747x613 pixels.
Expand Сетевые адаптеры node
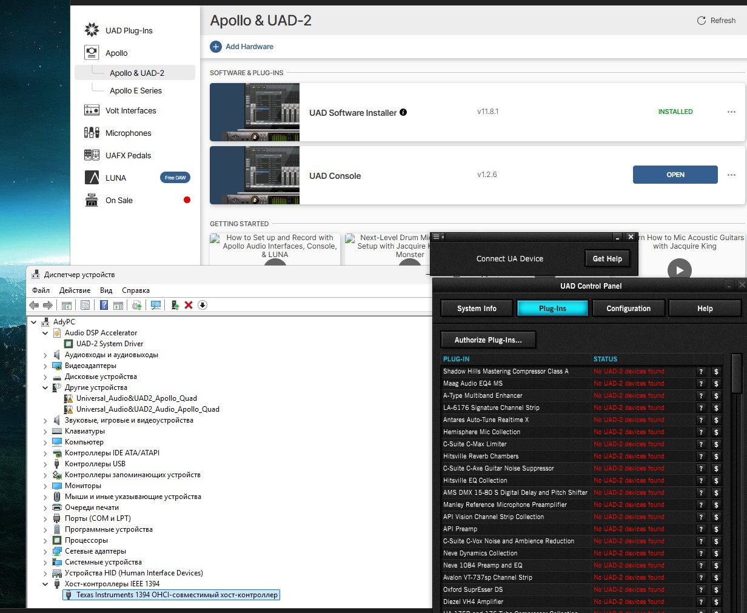pyautogui.click(x=45, y=551)
